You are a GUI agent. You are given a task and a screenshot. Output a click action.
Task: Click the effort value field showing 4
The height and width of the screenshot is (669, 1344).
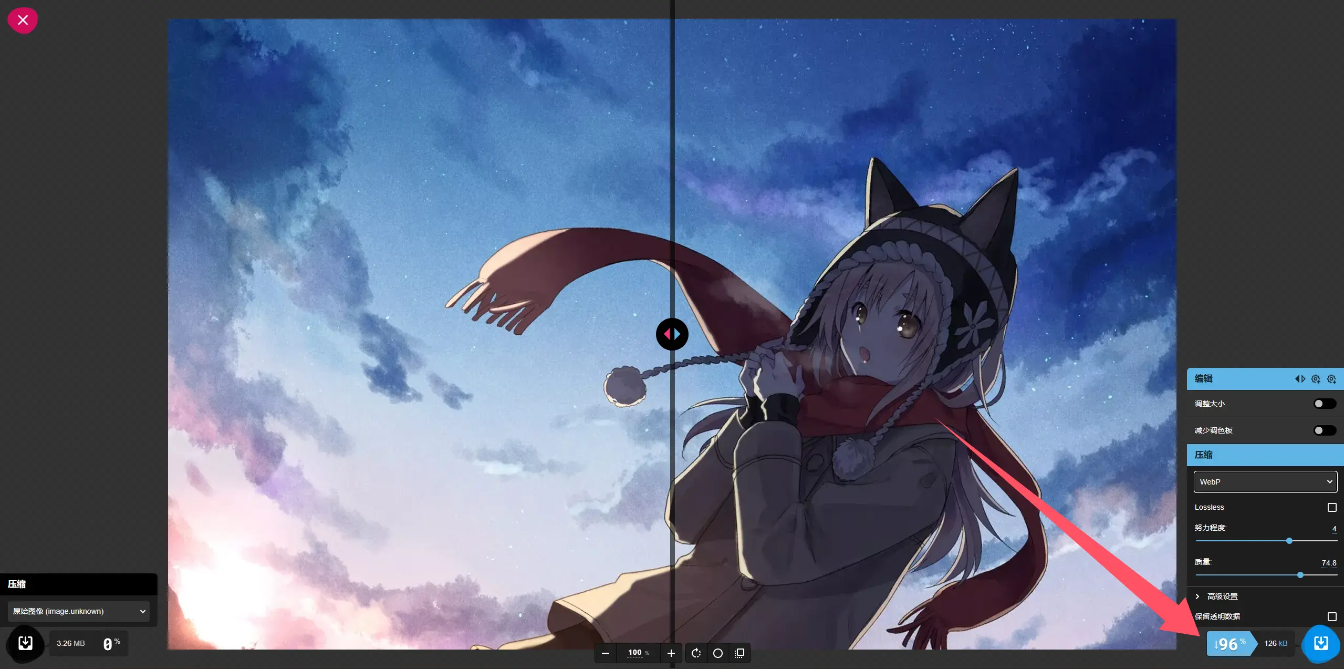[1333, 528]
